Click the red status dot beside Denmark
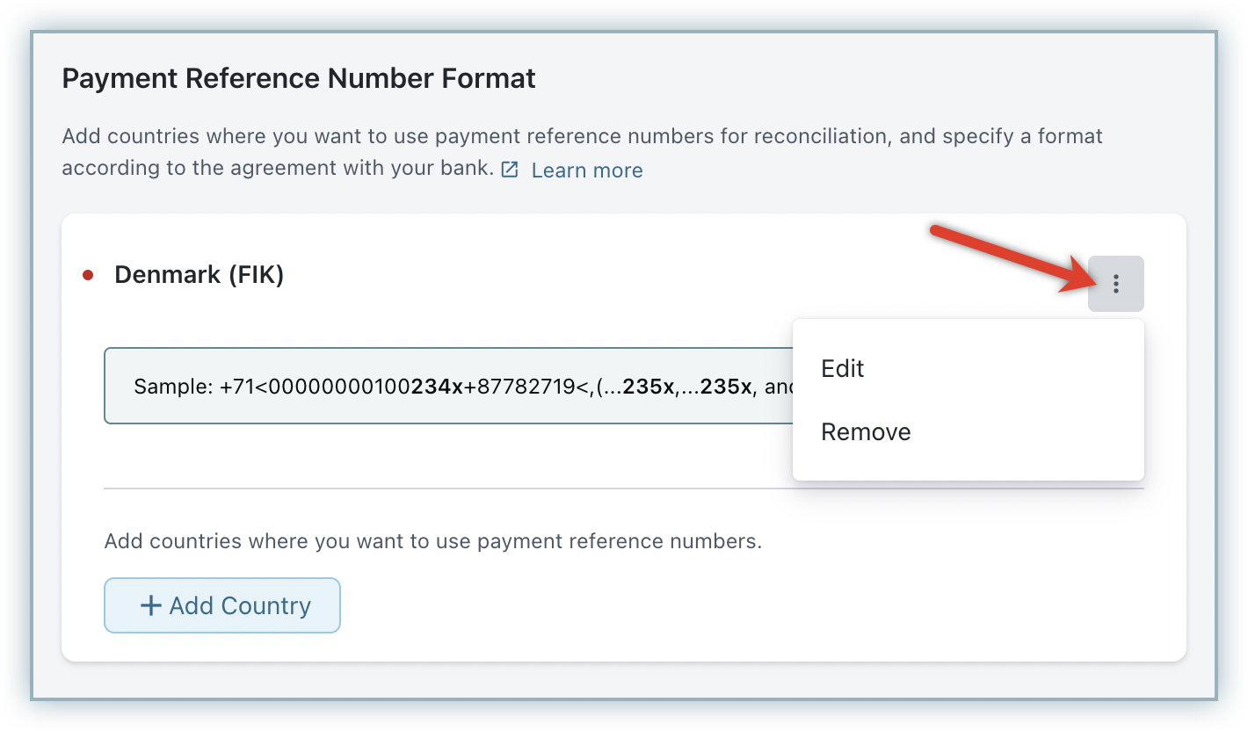The height and width of the screenshot is (731, 1248). coord(88,276)
